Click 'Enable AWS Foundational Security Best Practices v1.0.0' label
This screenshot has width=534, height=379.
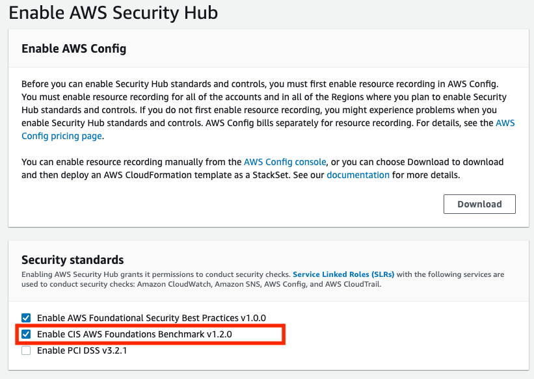click(151, 318)
